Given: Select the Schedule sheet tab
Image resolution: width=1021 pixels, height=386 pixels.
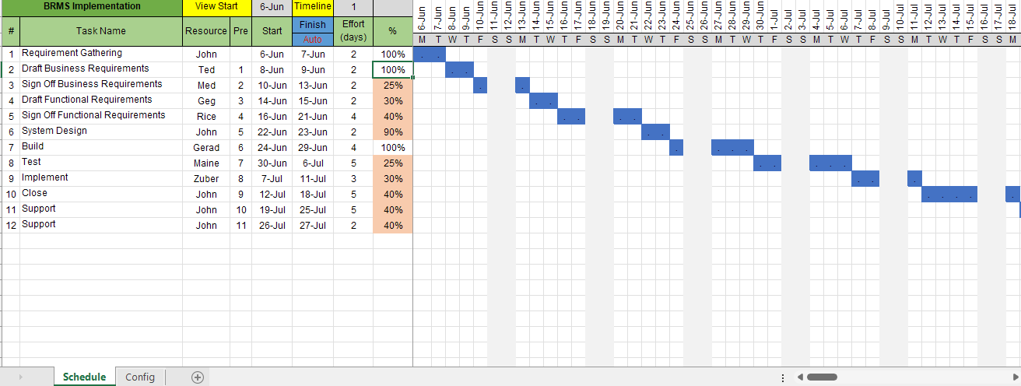Looking at the screenshot, I should coord(84,377).
